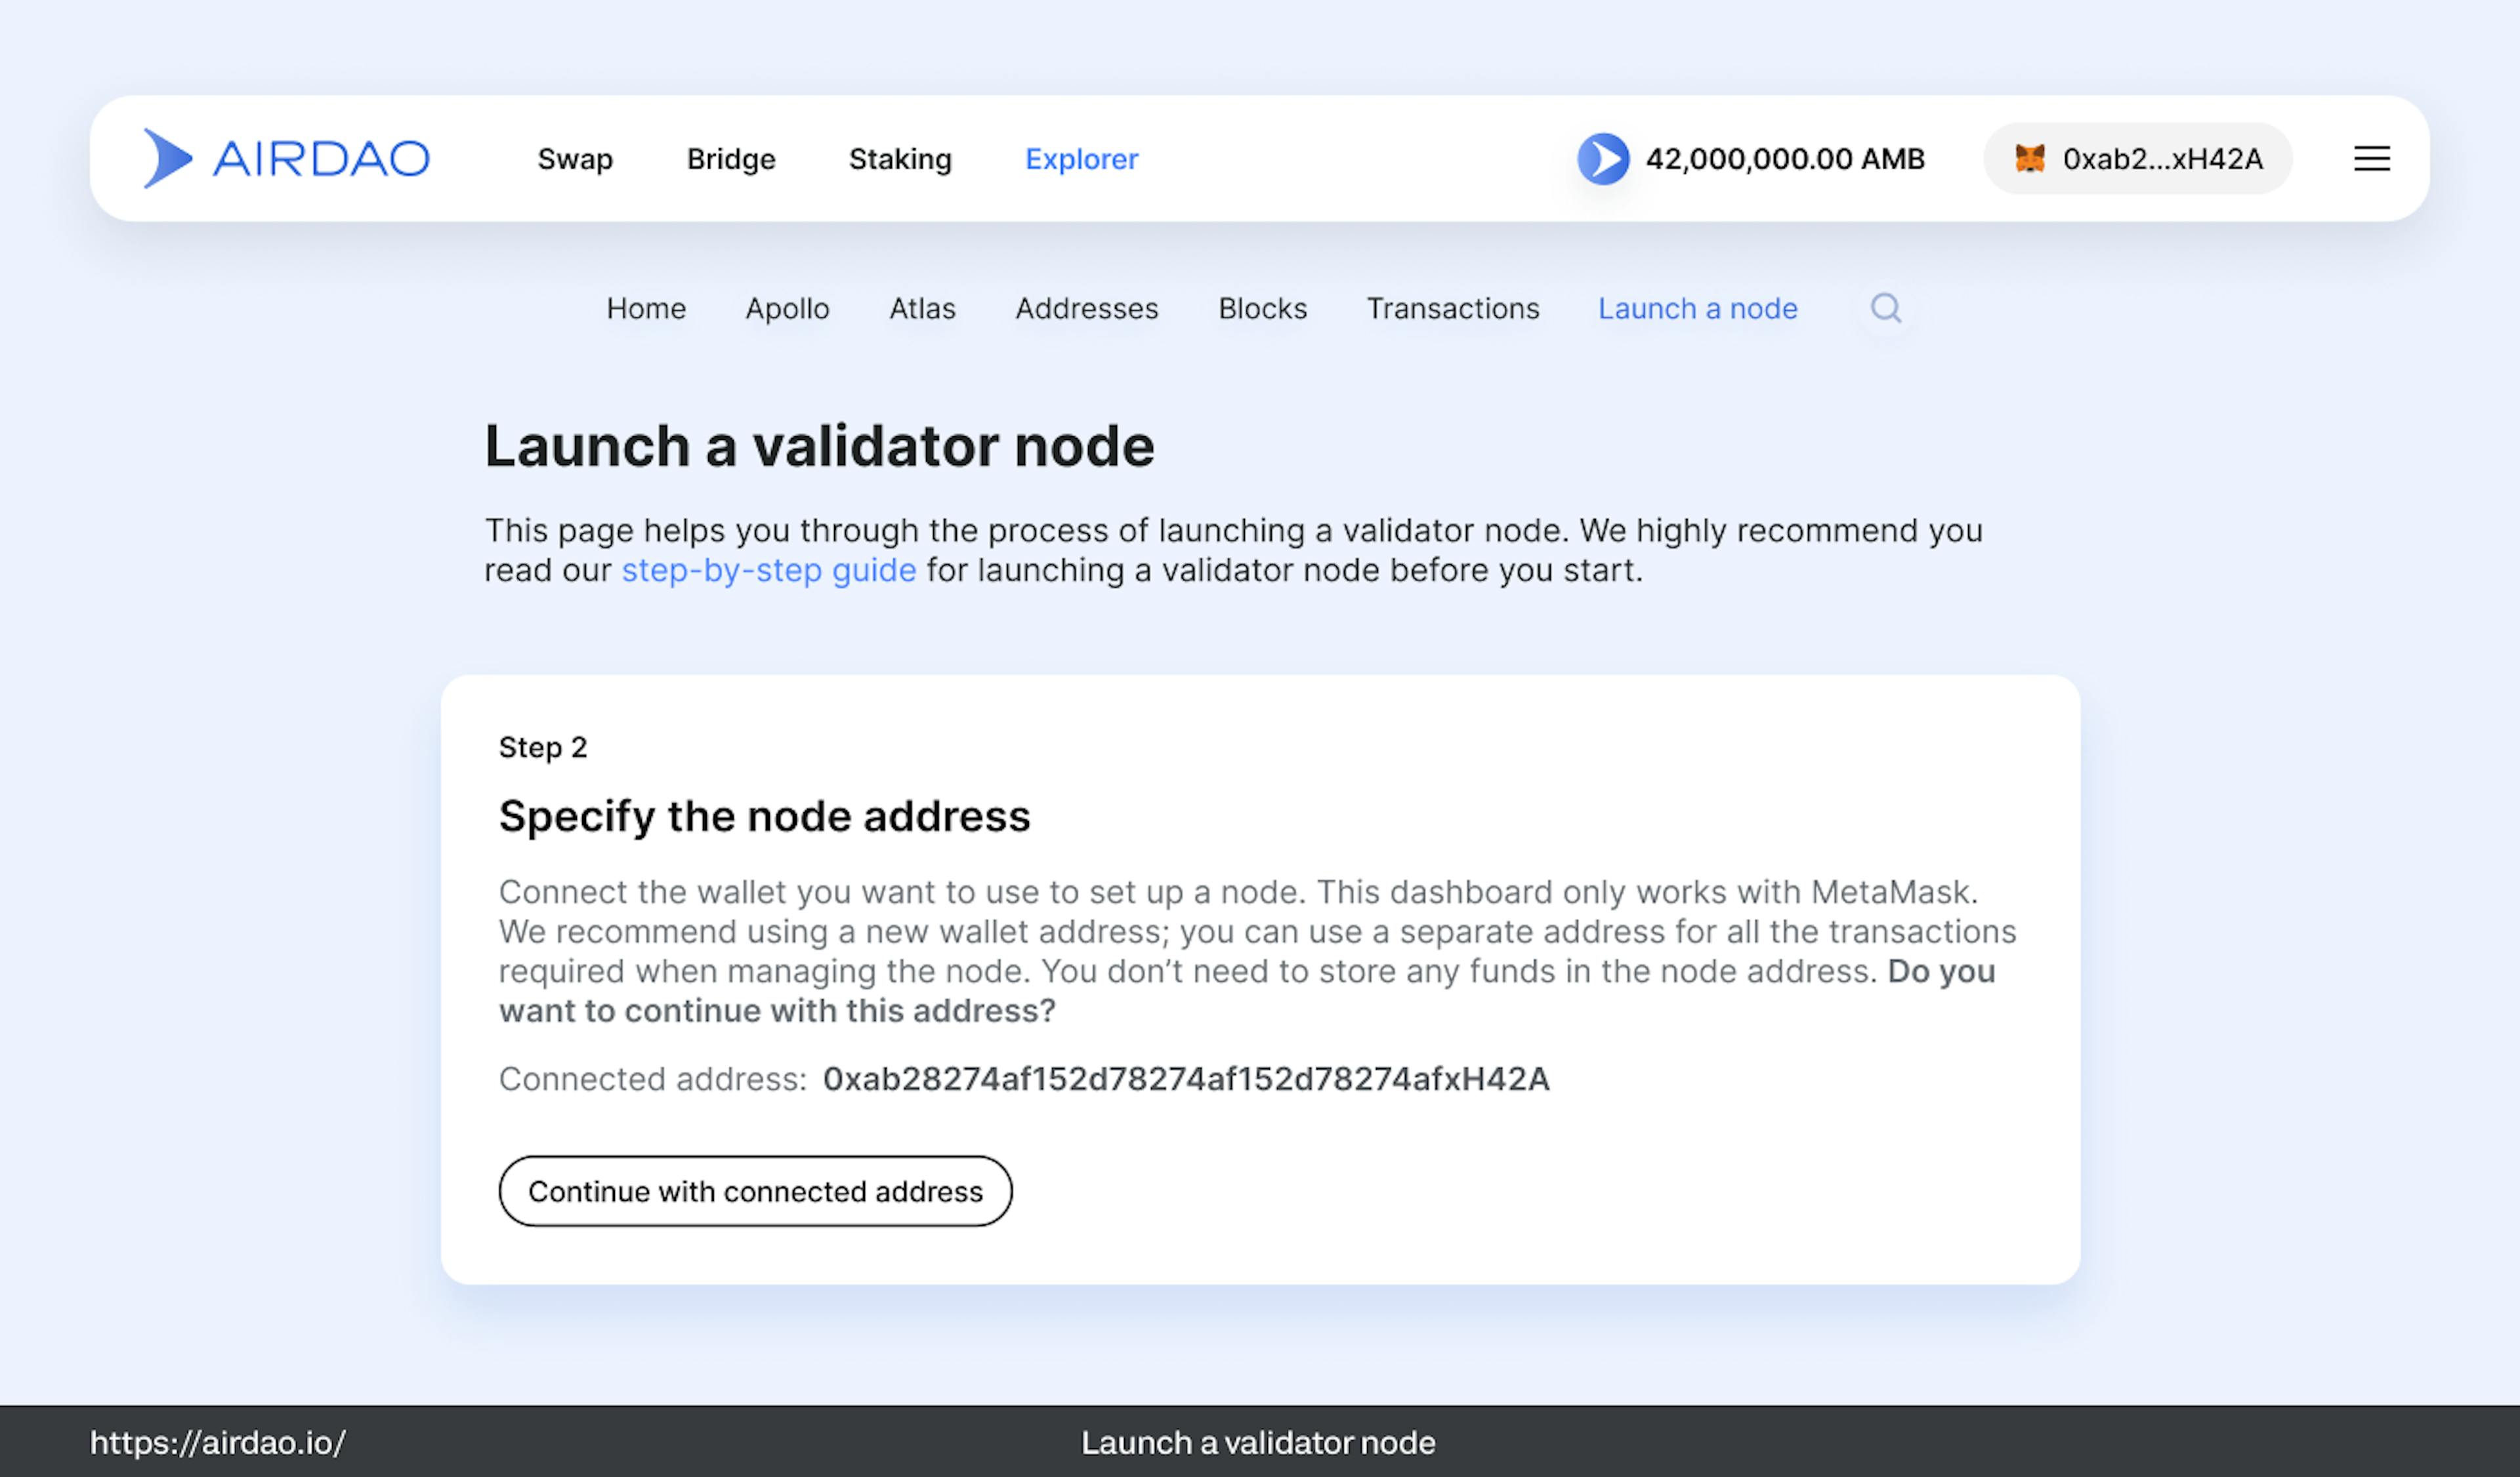Open the Transactions tab
Screen dimensions: 2520x1477
[x=1452, y=309]
